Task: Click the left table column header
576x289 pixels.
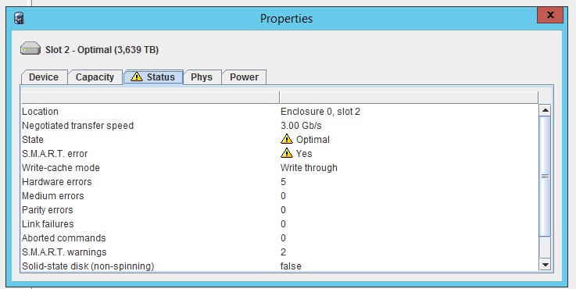Action: (x=150, y=98)
